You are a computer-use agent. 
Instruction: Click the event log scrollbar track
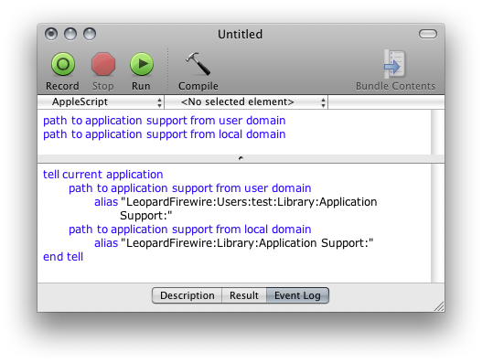click(x=437, y=223)
